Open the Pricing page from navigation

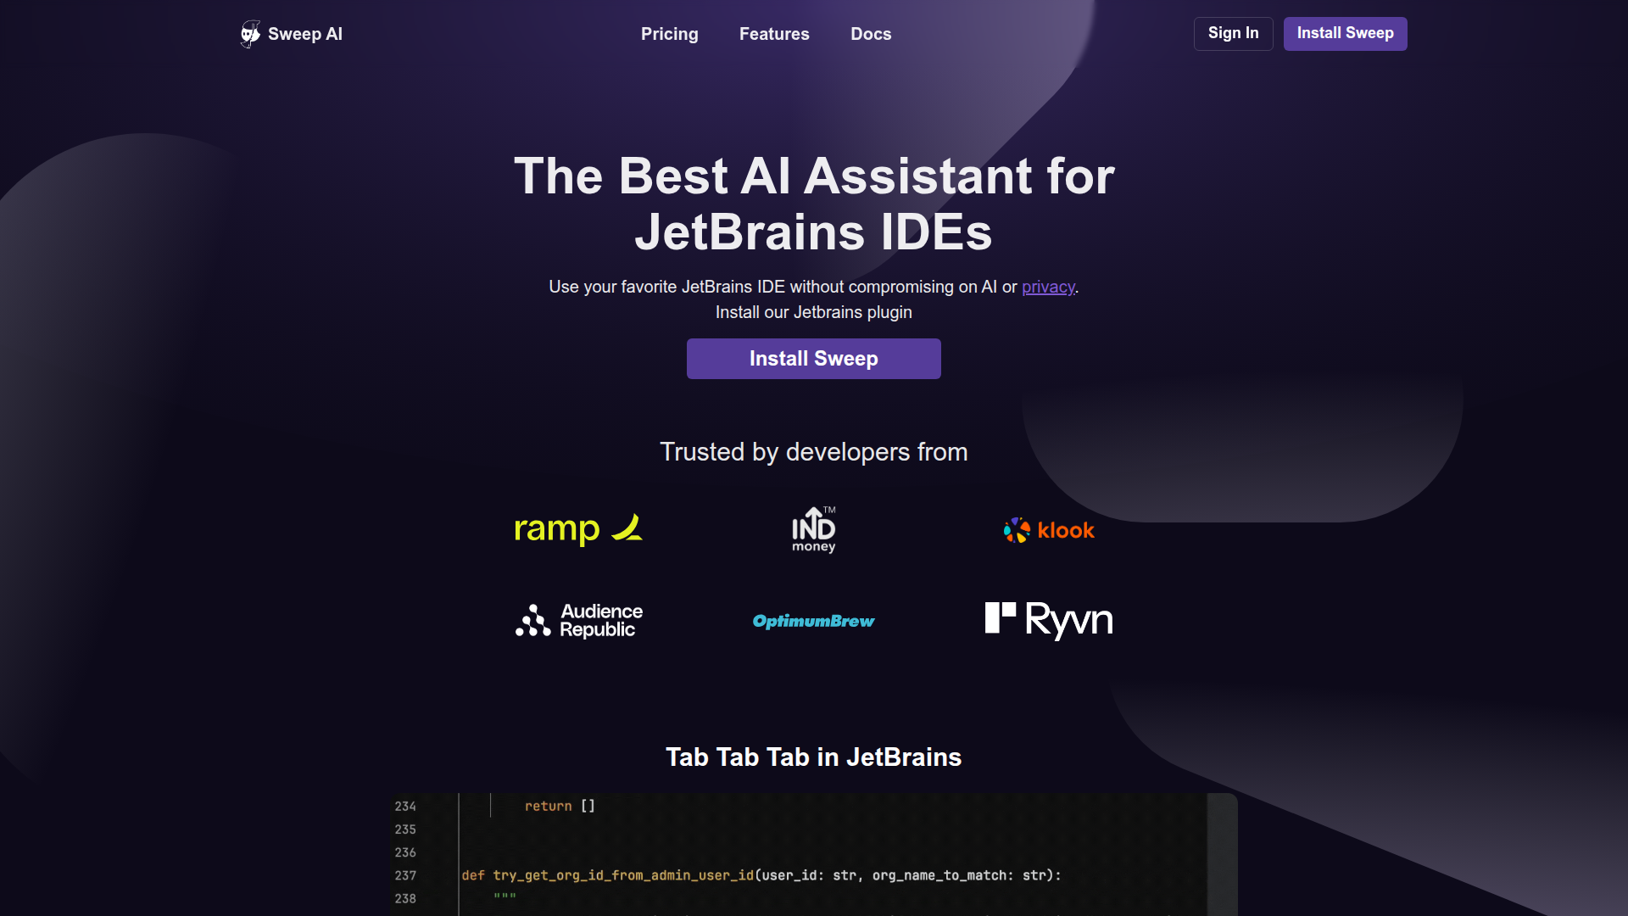tap(669, 34)
